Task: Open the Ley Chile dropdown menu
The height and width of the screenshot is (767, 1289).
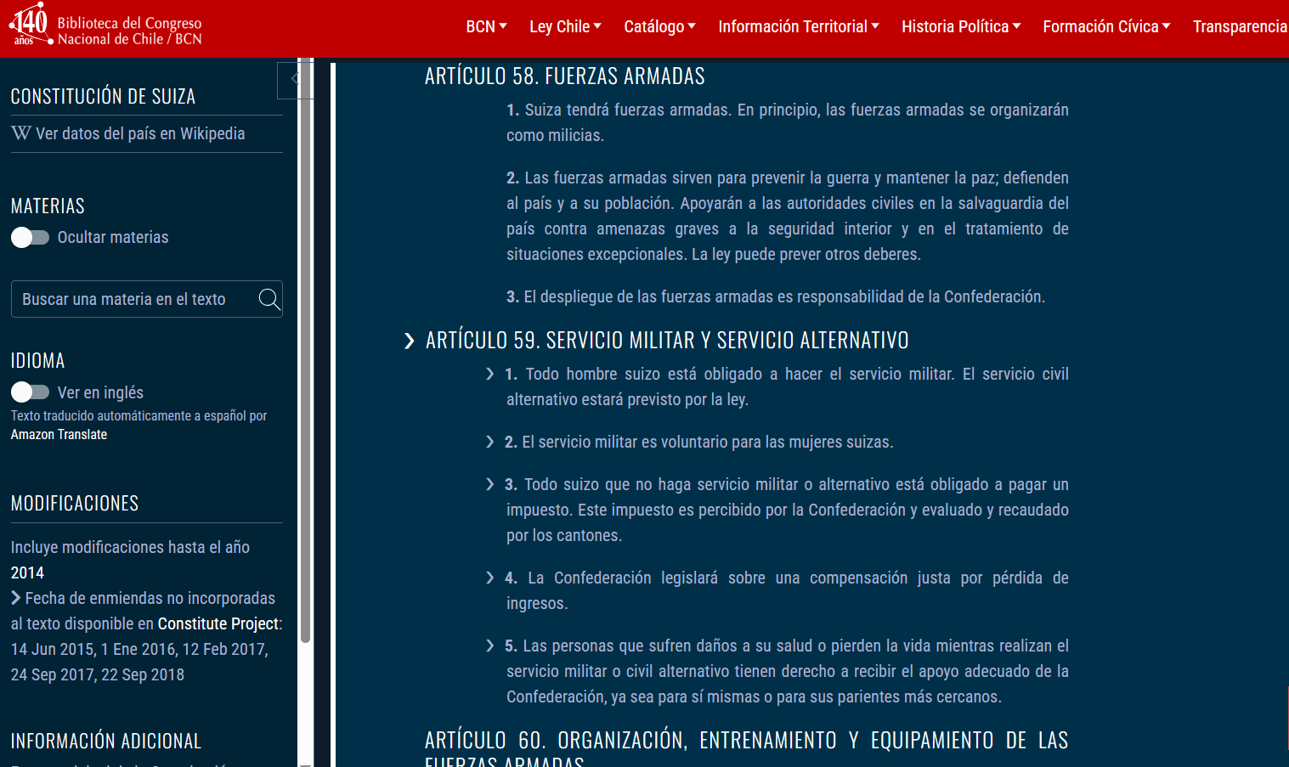Action: point(565,26)
